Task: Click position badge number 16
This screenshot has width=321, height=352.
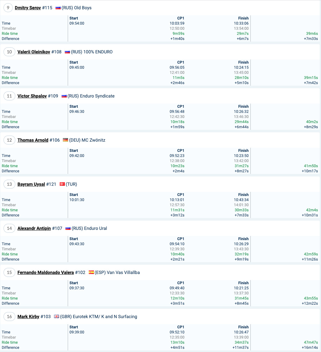Action: (9, 317)
